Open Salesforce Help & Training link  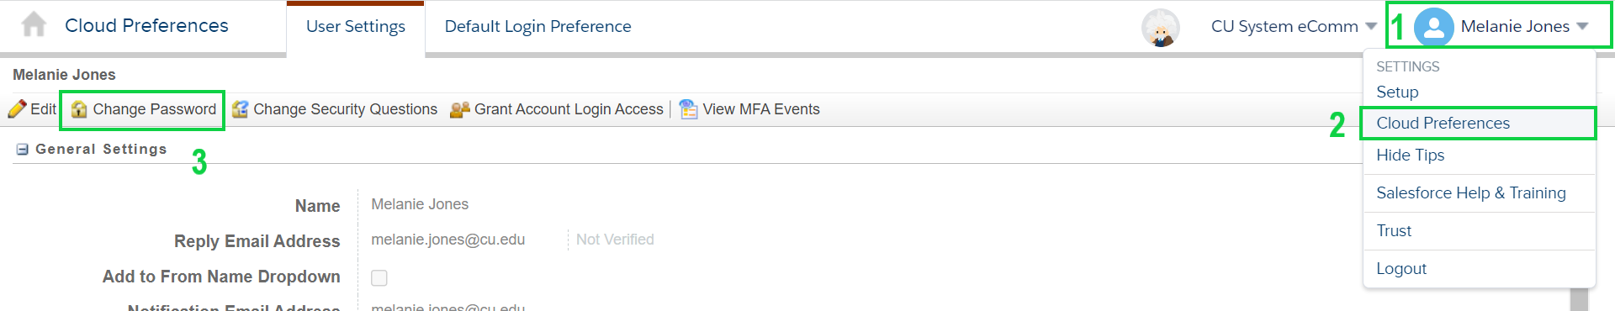click(1471, 193)
